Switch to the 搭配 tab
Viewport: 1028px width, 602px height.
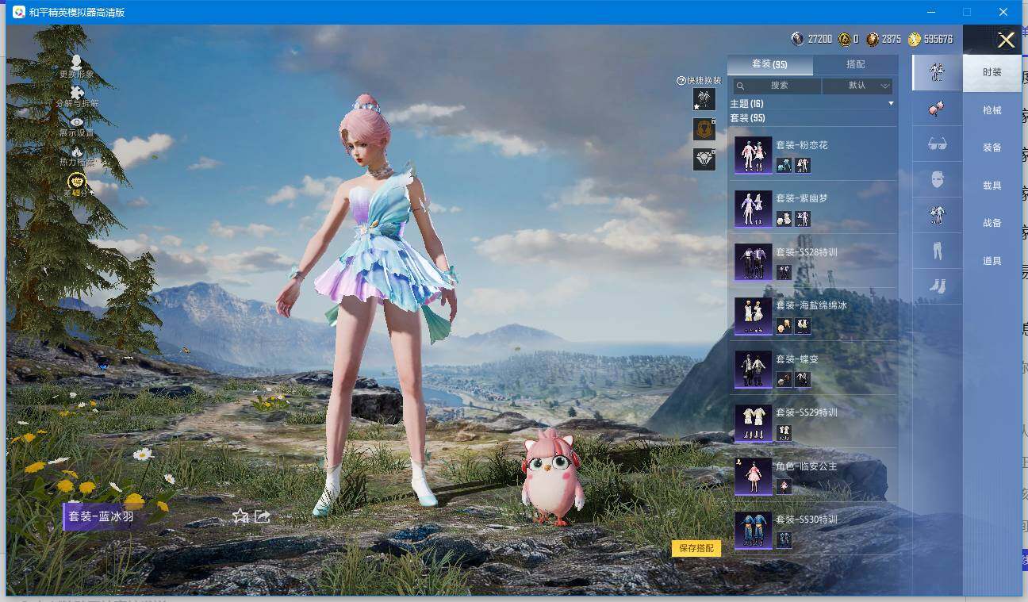click(x=855, y=64)
